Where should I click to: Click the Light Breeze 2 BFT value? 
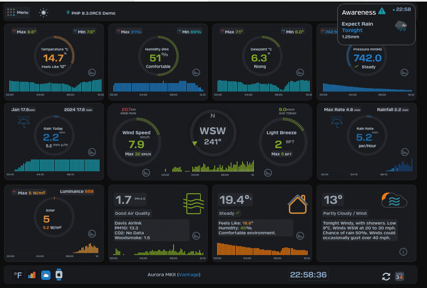pos(284,144)
